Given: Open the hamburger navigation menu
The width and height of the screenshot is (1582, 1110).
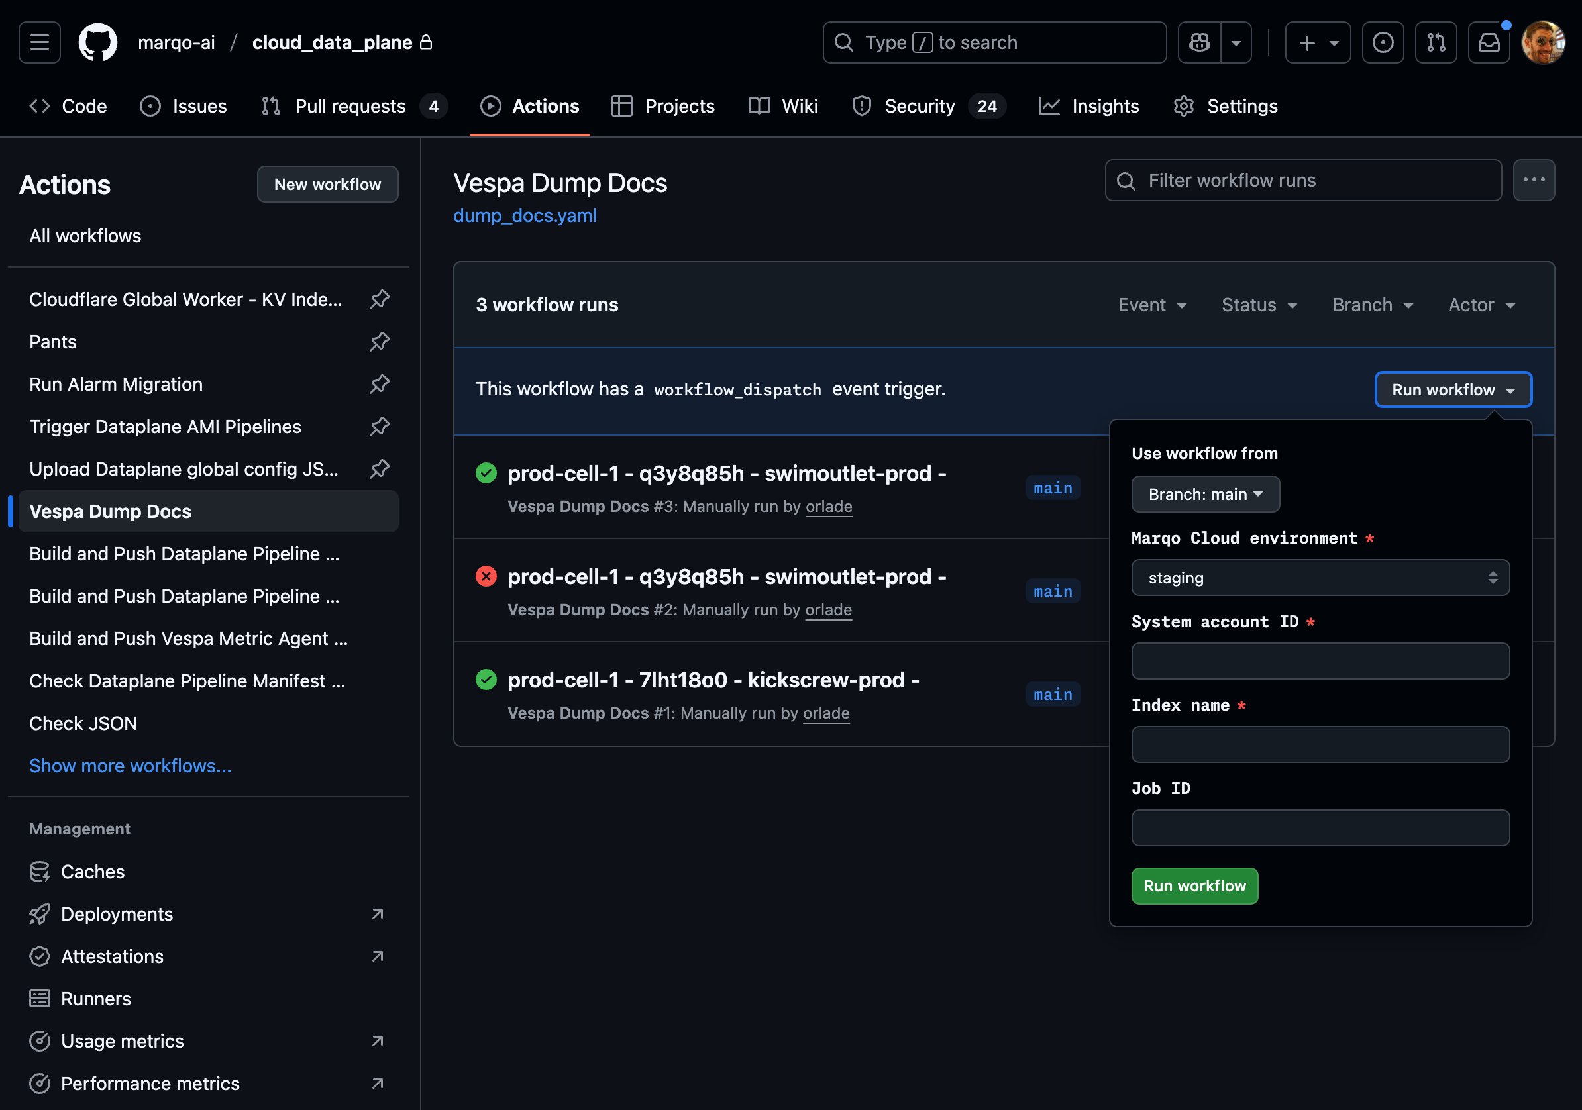Looking at the screenshot, I should pyautogui.click(x=39, y=43).
